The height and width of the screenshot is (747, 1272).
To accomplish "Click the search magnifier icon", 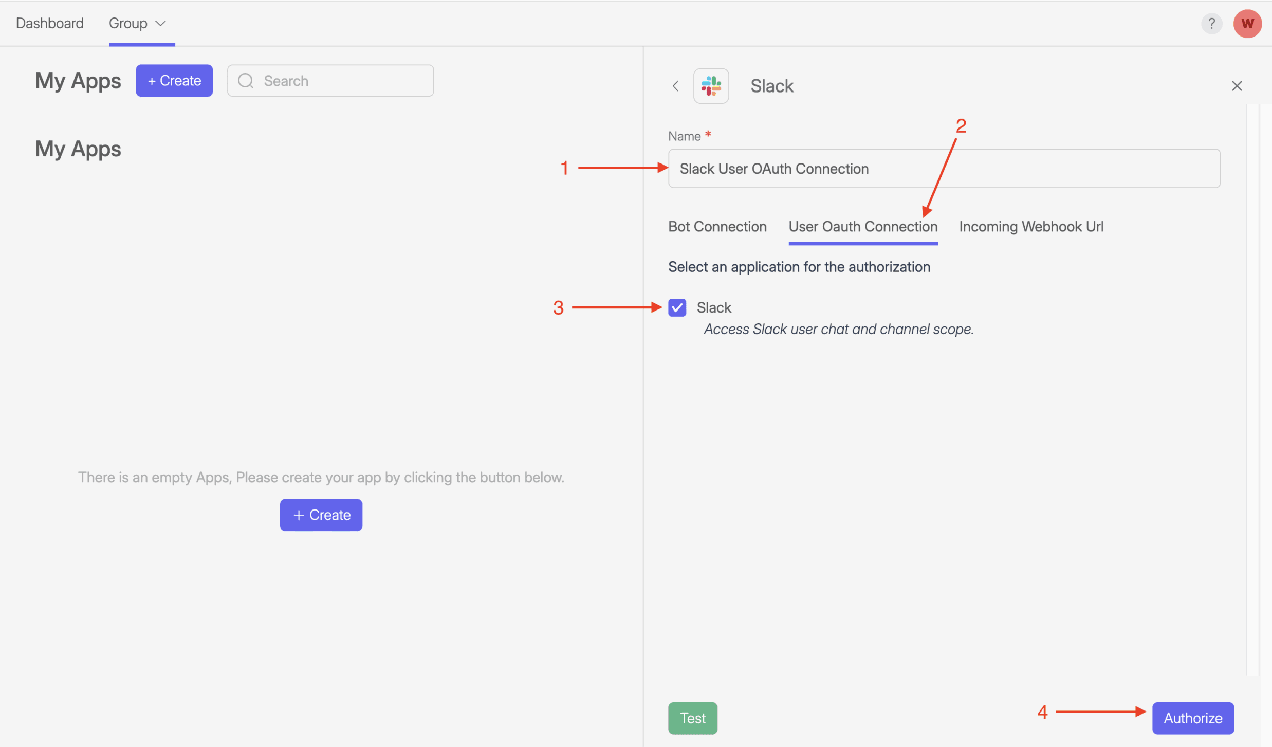I will (246, 81).
